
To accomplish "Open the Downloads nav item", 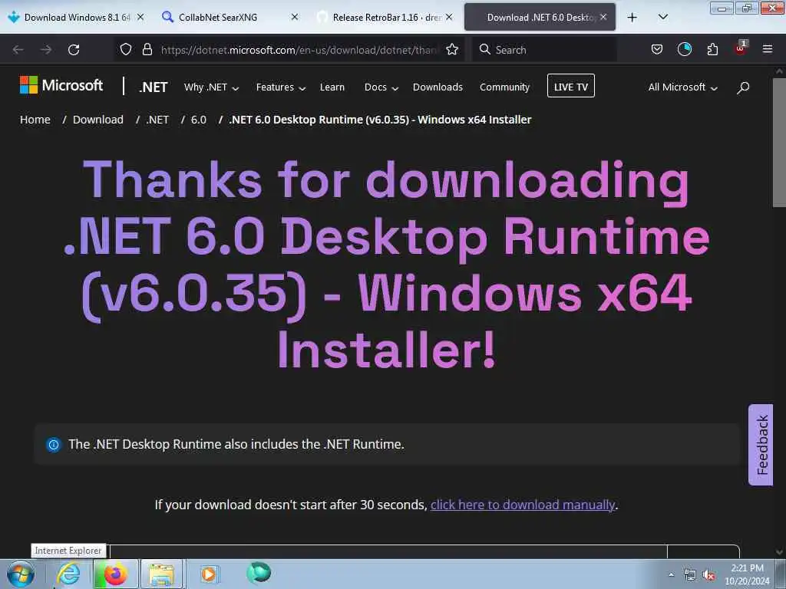I will point(438,87).
